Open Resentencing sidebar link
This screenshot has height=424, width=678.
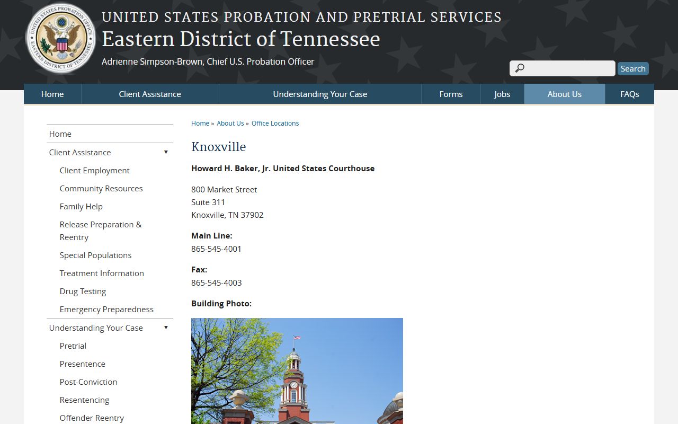(84, 400)
